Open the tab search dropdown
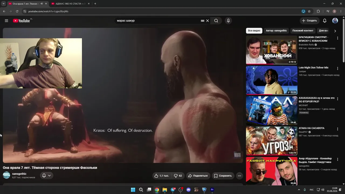This screenshot has height=194, width=345. (x=4, y=4)
